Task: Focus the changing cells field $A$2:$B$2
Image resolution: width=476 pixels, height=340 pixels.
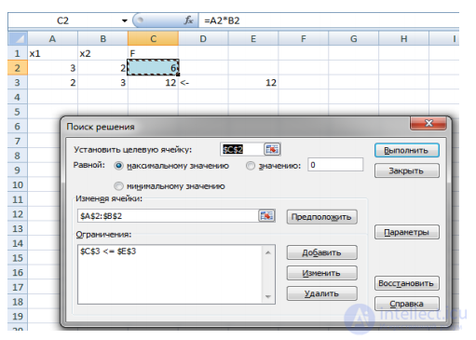Action: 168,215
